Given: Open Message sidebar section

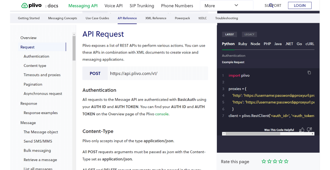Looking at the screenshot, I should click(x=28, y=123).
